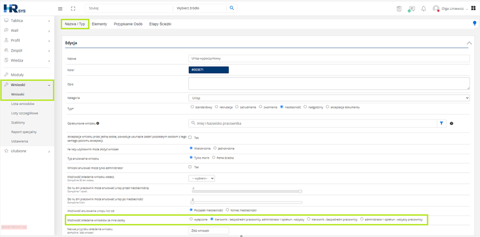Open the chat messages icon
Viewport: 480px width, 237px height.
pos(411,9)
